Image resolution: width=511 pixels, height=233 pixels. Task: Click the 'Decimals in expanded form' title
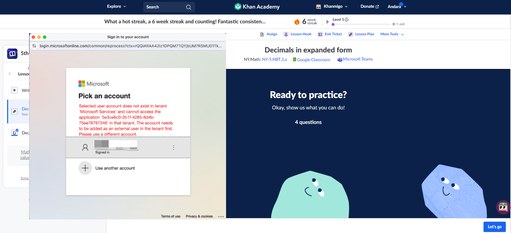[308, 50]
